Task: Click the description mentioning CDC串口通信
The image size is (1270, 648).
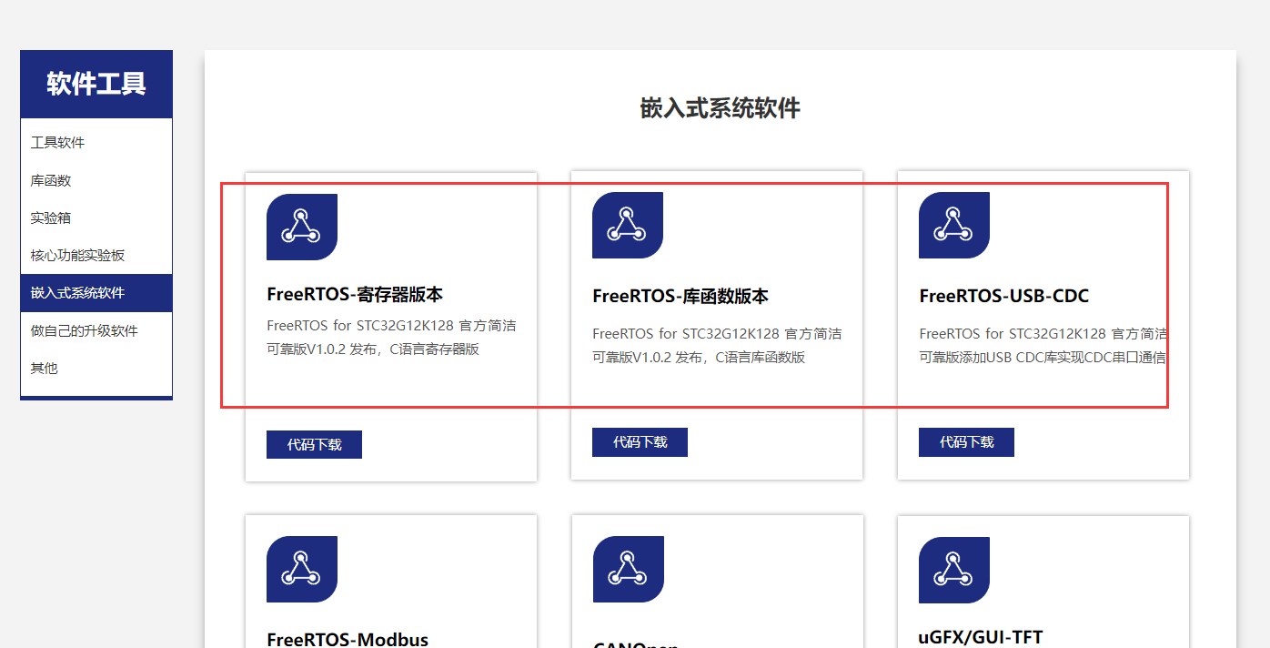Action: tap(1043, 346)
